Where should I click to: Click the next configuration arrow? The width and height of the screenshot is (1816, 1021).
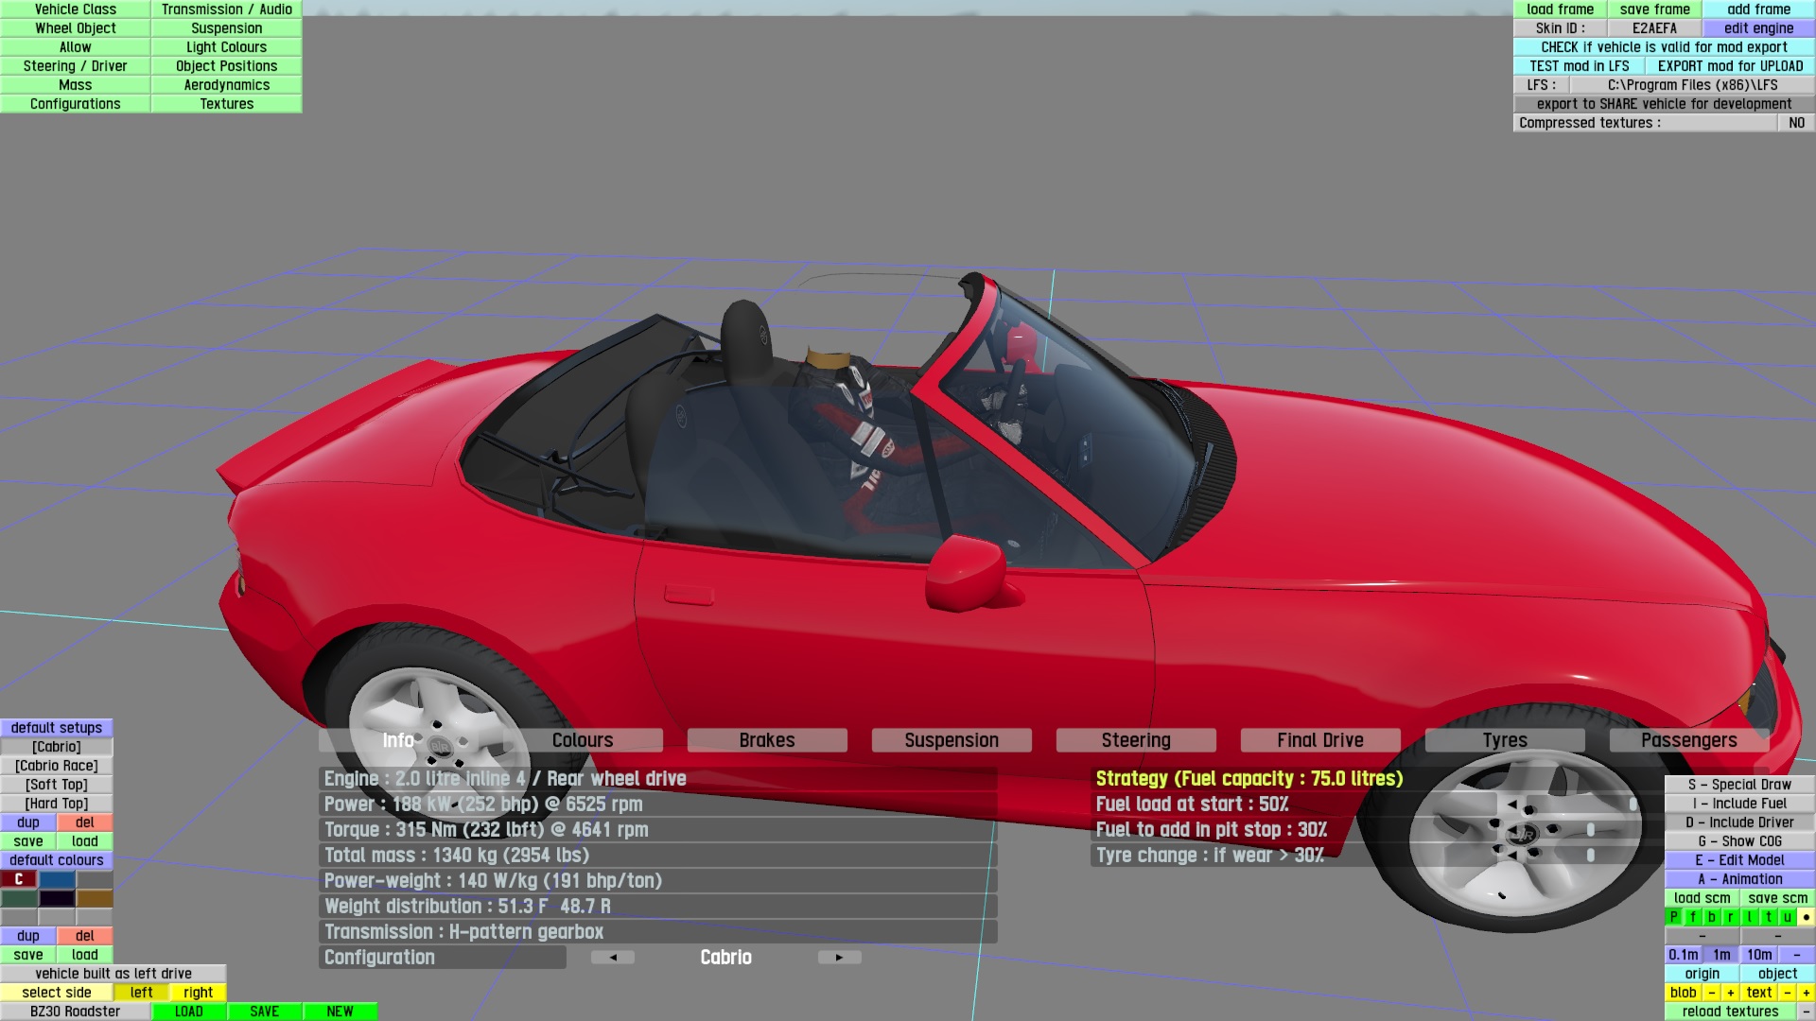tap(839, 958)
